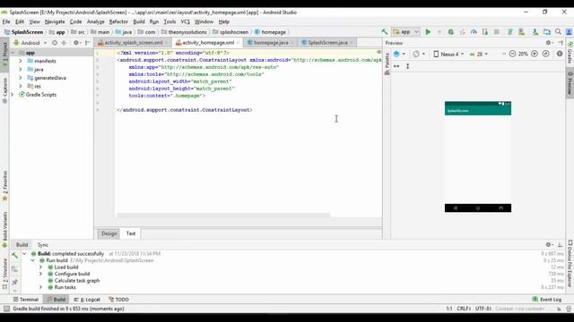
Task: Open the TODO tool window
Action: (x=119, y=300)
